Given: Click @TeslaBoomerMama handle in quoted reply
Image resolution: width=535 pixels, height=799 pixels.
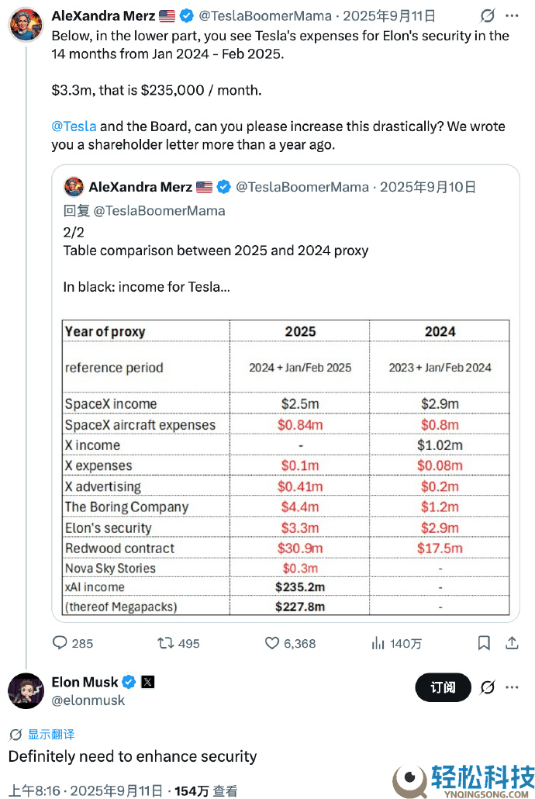Looking at the screenshot, I should (160, 211).
